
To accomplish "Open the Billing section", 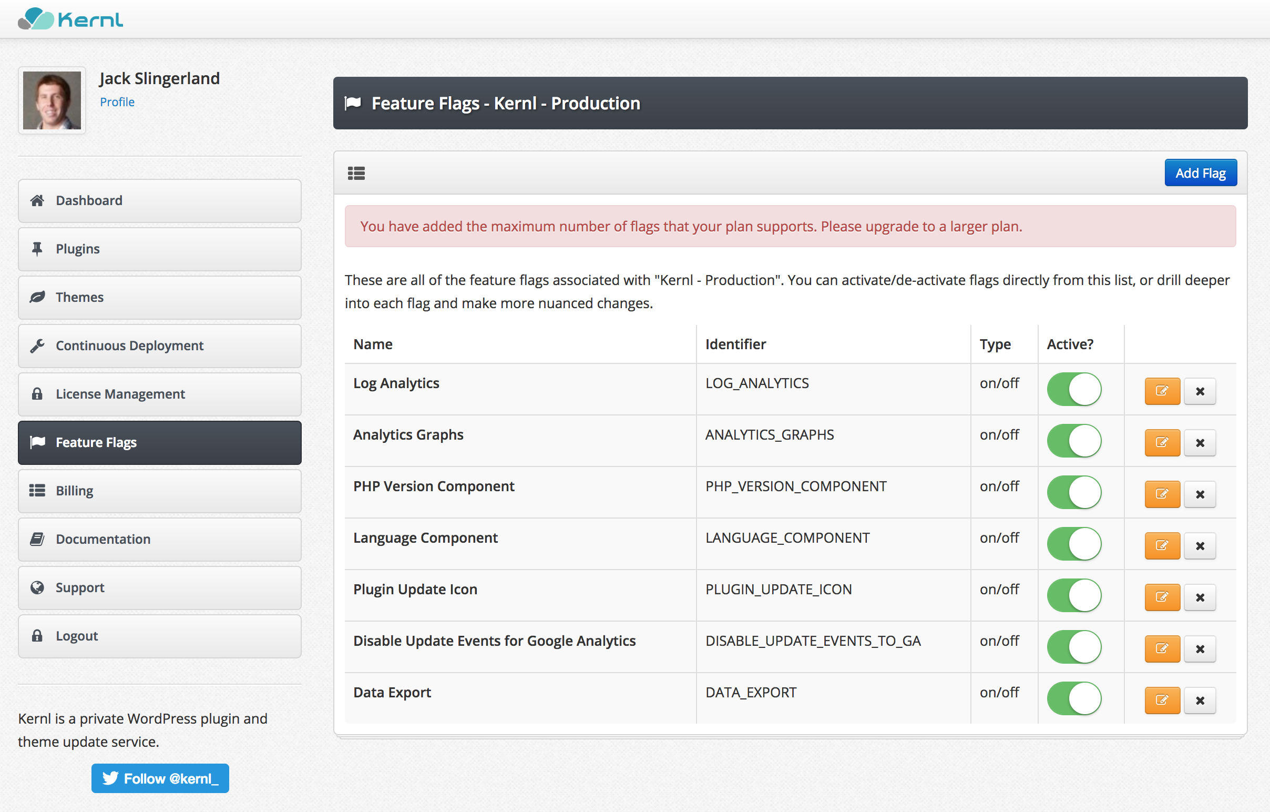I will pos(159,491).
